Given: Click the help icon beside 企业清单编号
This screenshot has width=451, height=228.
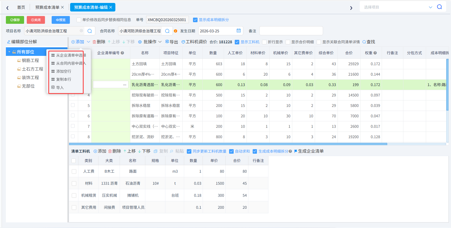Looking at the screenshot, I should tap(122, 53).
